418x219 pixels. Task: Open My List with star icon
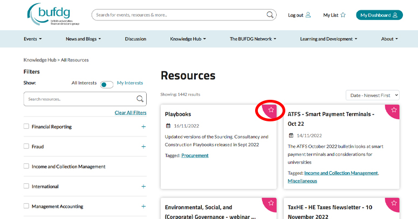click(x=334, y=15)
